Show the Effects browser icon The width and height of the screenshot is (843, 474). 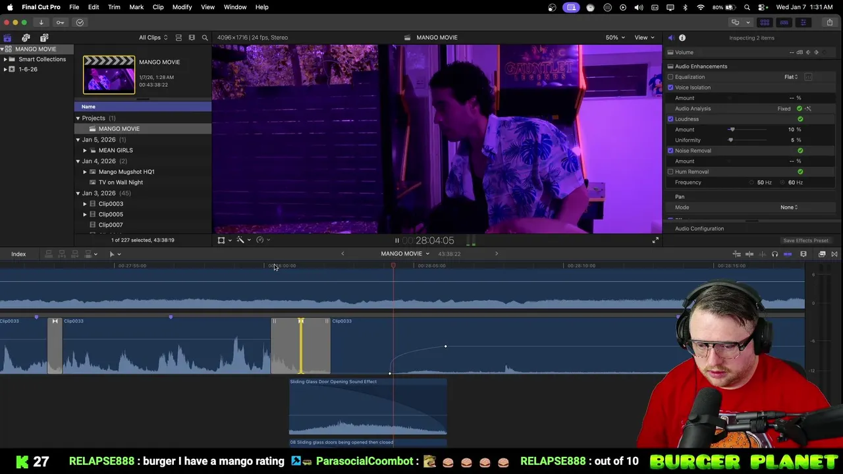tap(822, 254)
